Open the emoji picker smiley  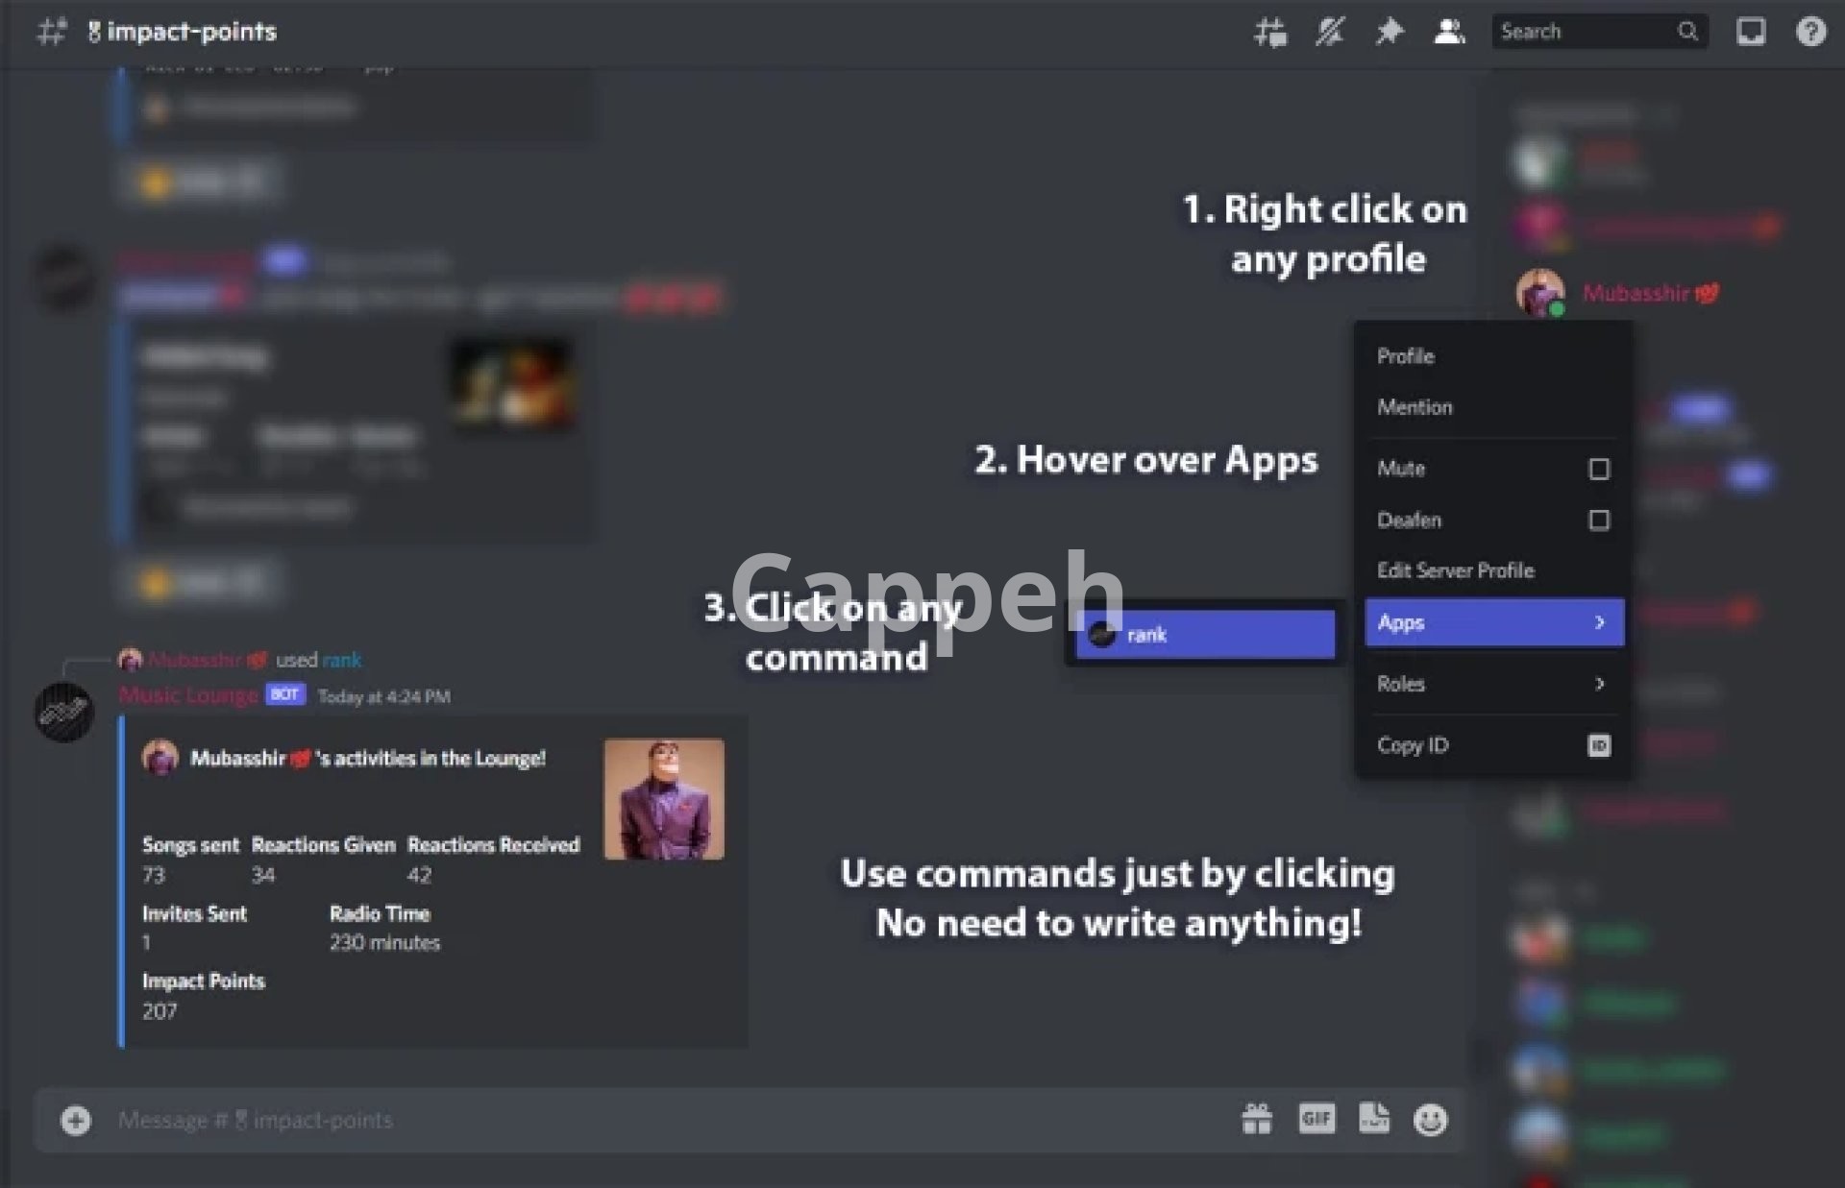coord(1430,1119)
